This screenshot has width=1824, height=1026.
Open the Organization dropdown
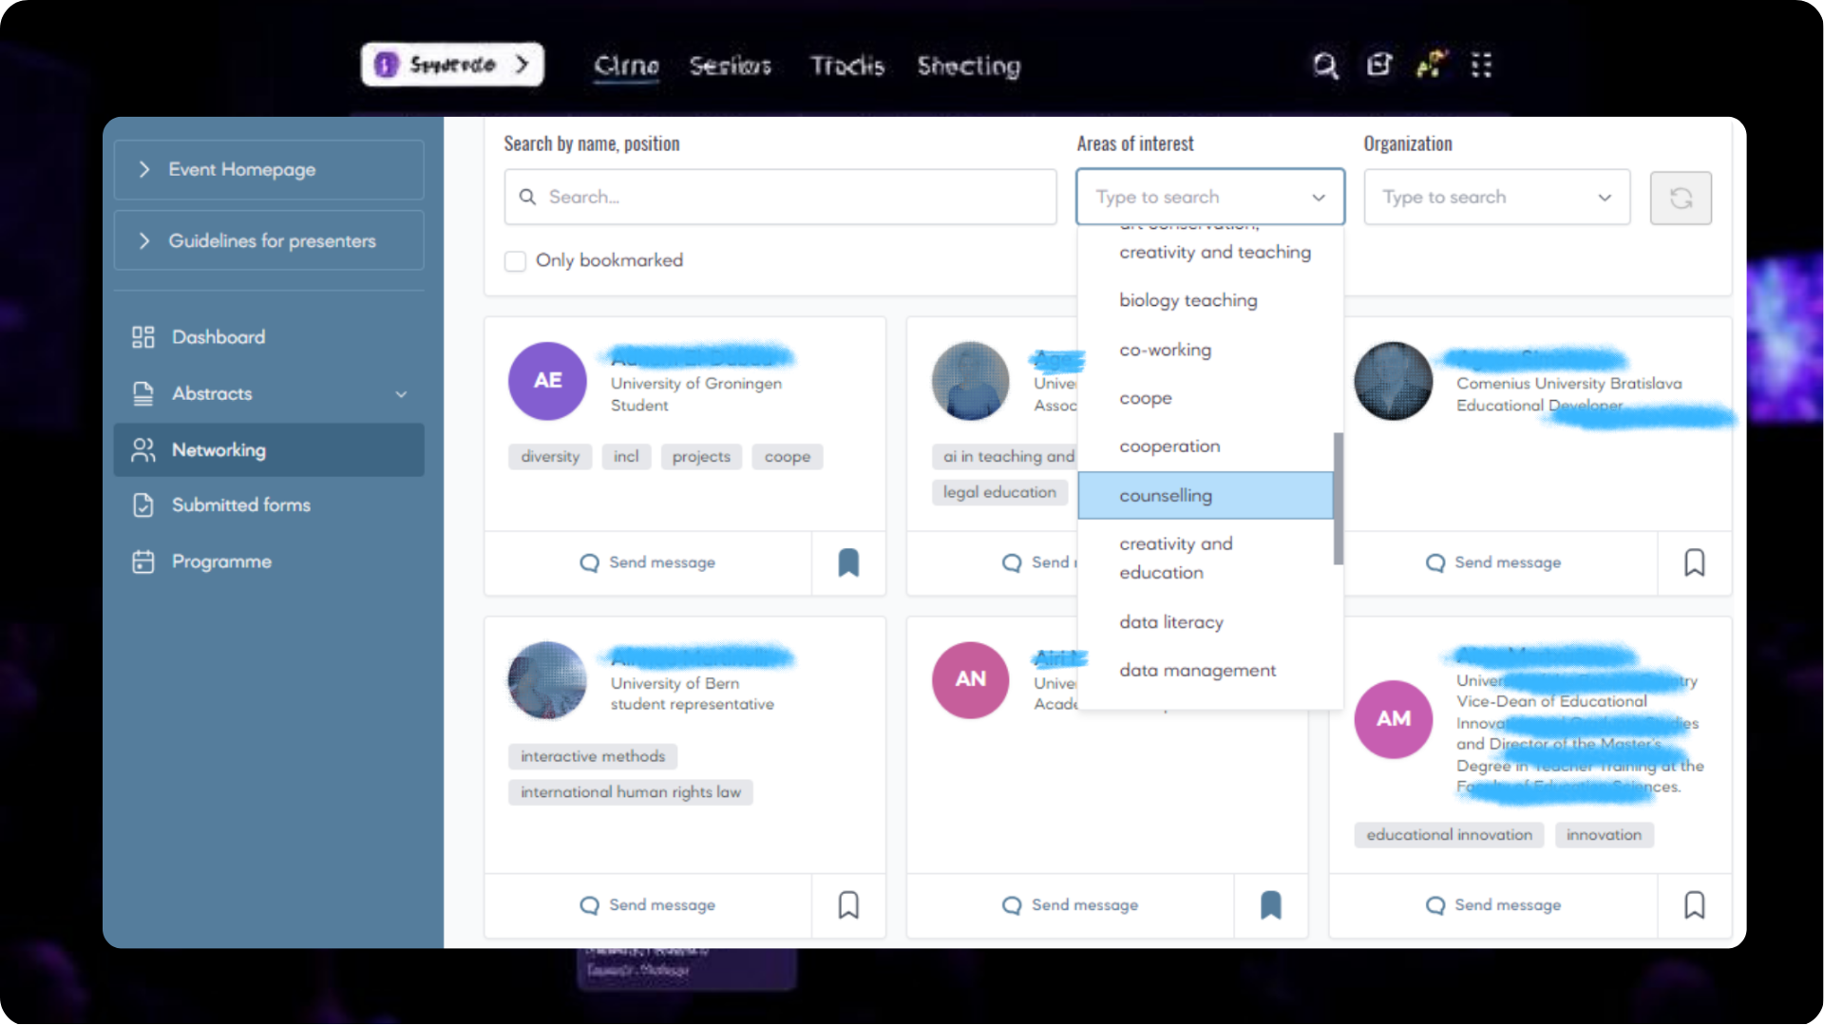(1496, 198)
